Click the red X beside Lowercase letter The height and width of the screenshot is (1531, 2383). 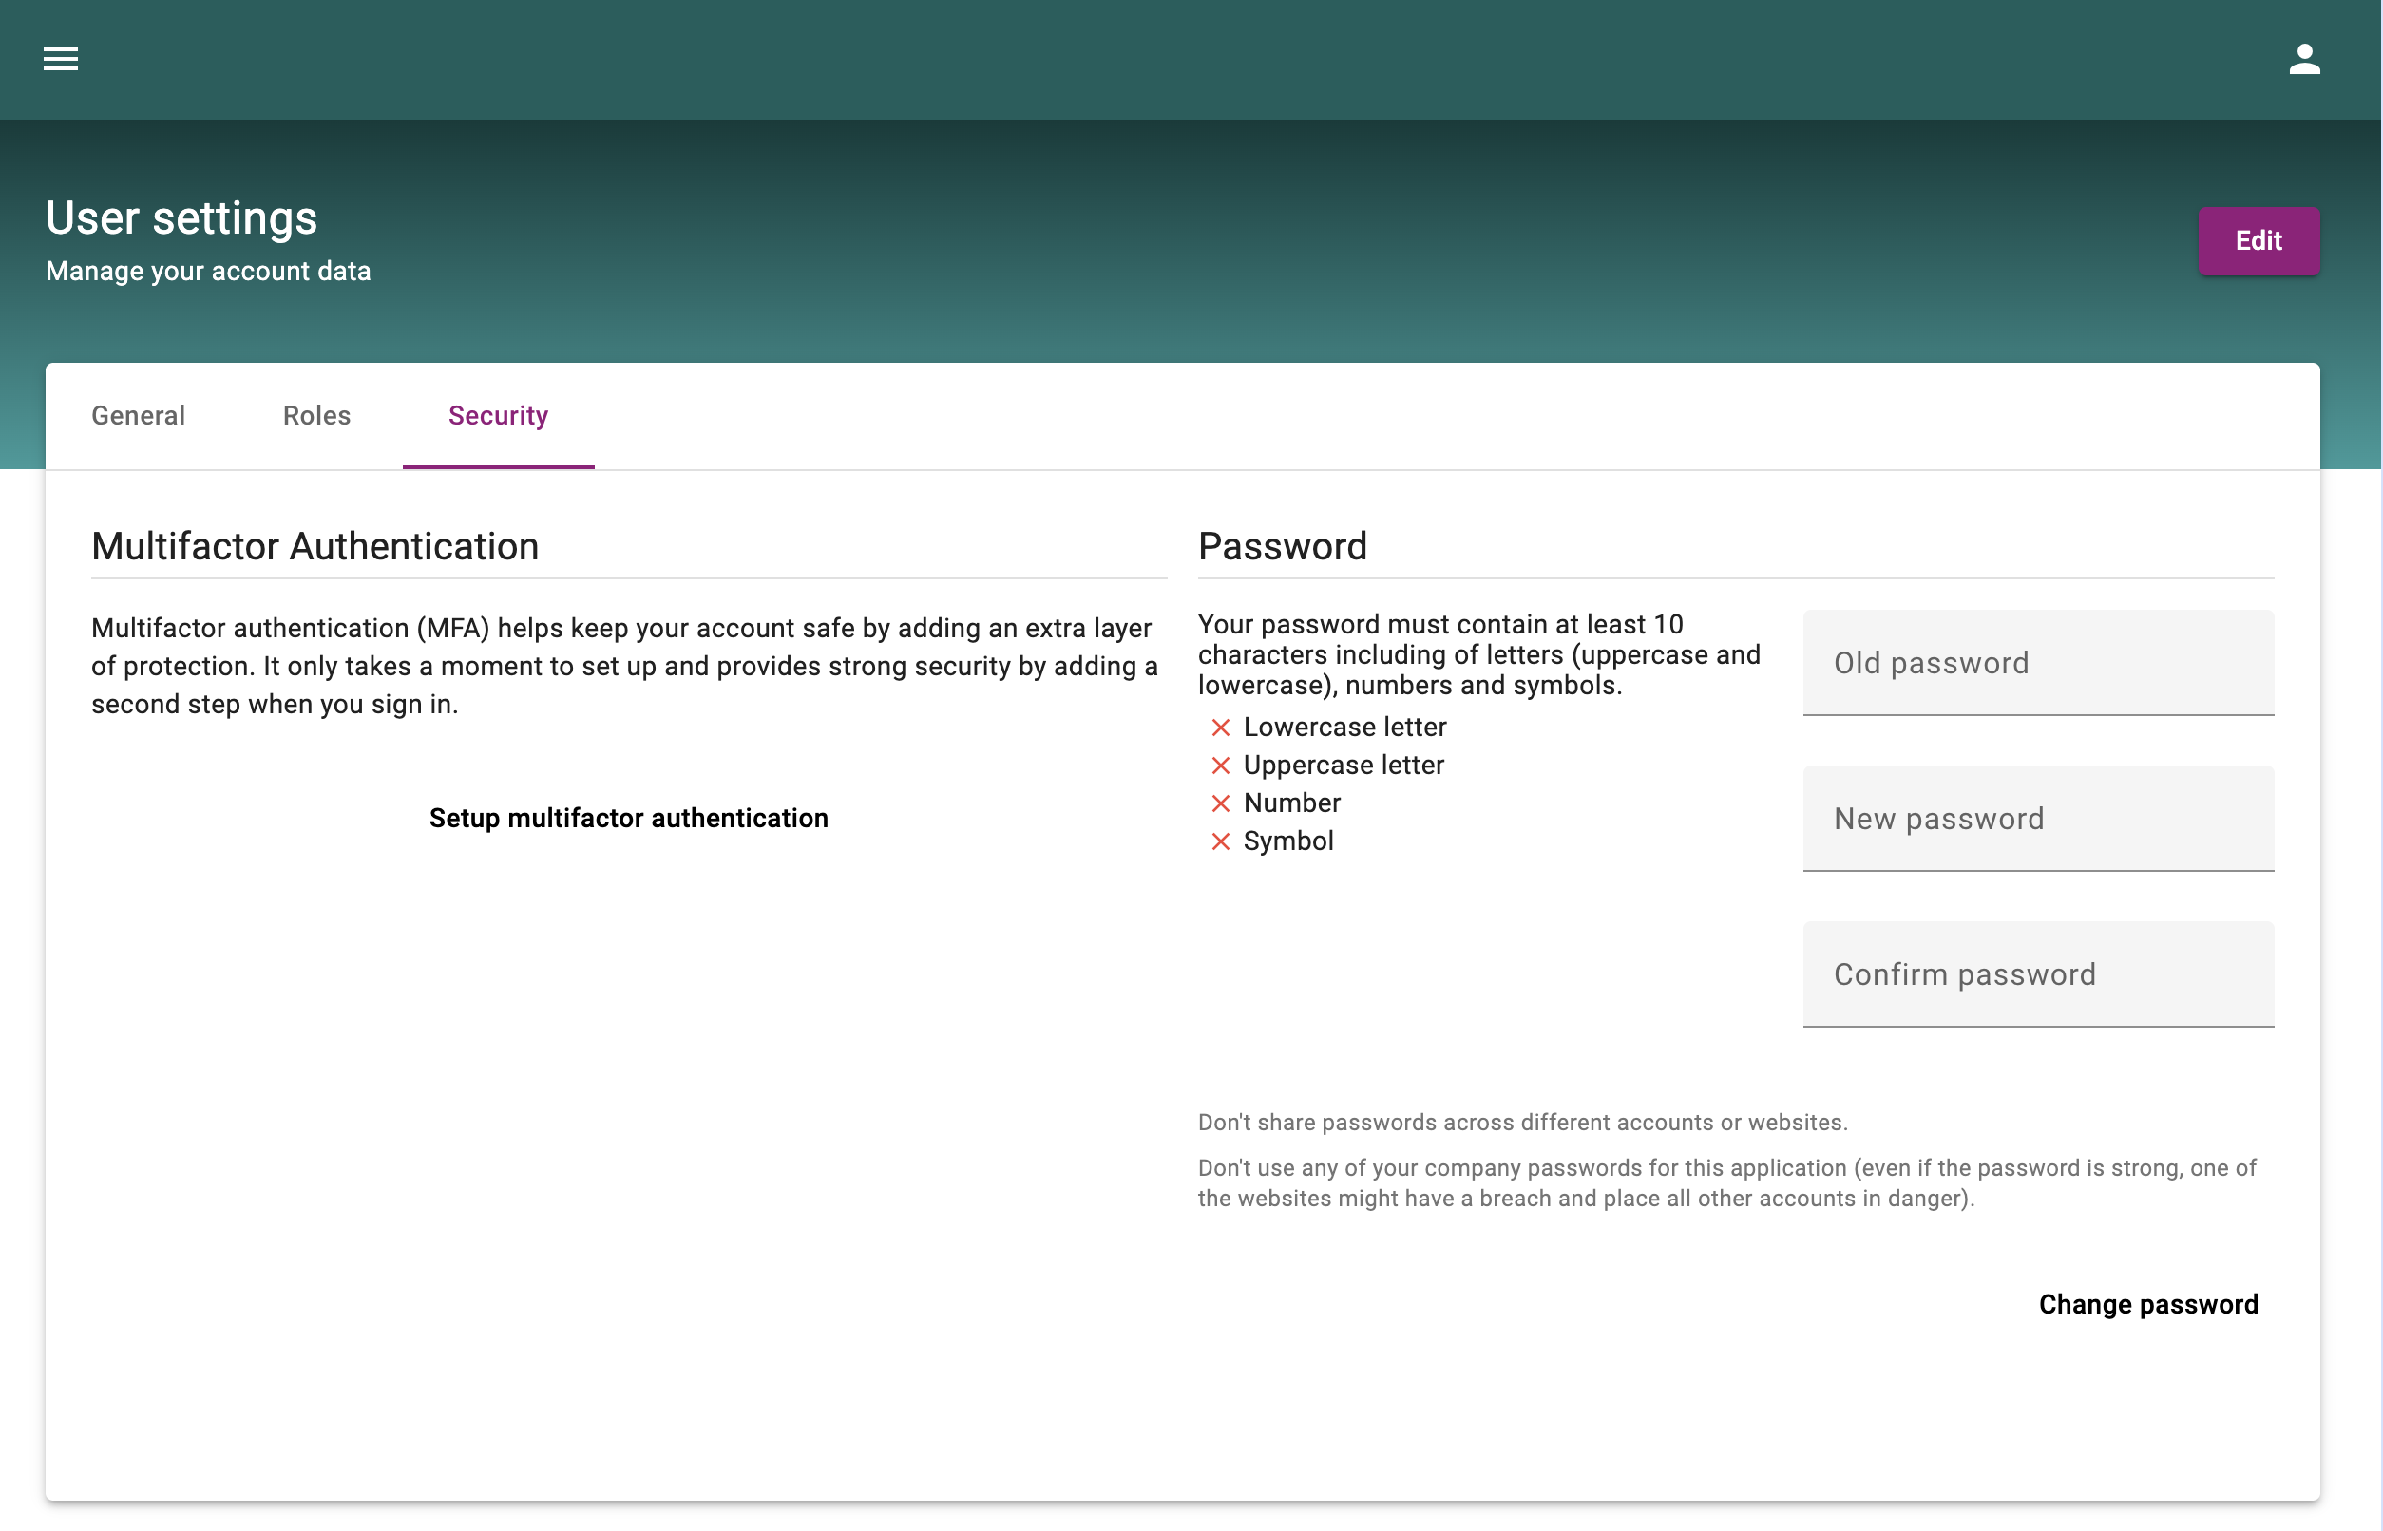[1220, 728]
